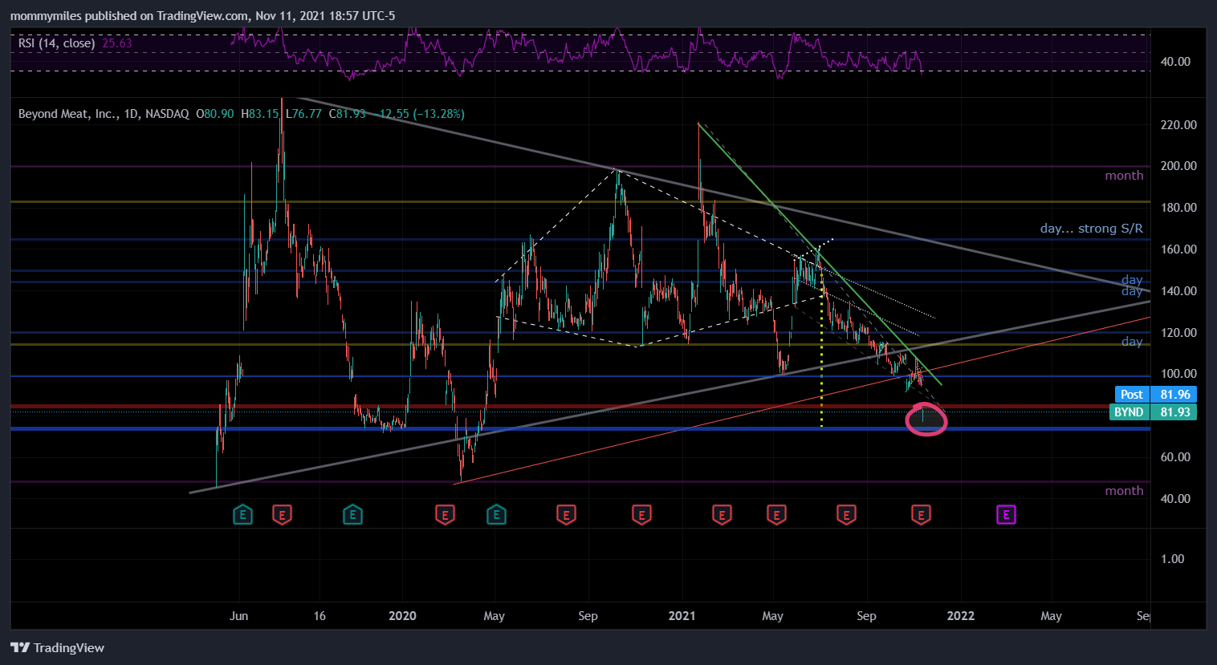Click the '2021' time axis label
This screenshot has width=1217, height=665.
click(682, 616)
